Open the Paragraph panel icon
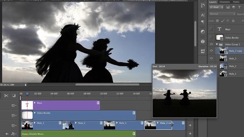Screen dimensions: 244x137 (x=202, y=22)
